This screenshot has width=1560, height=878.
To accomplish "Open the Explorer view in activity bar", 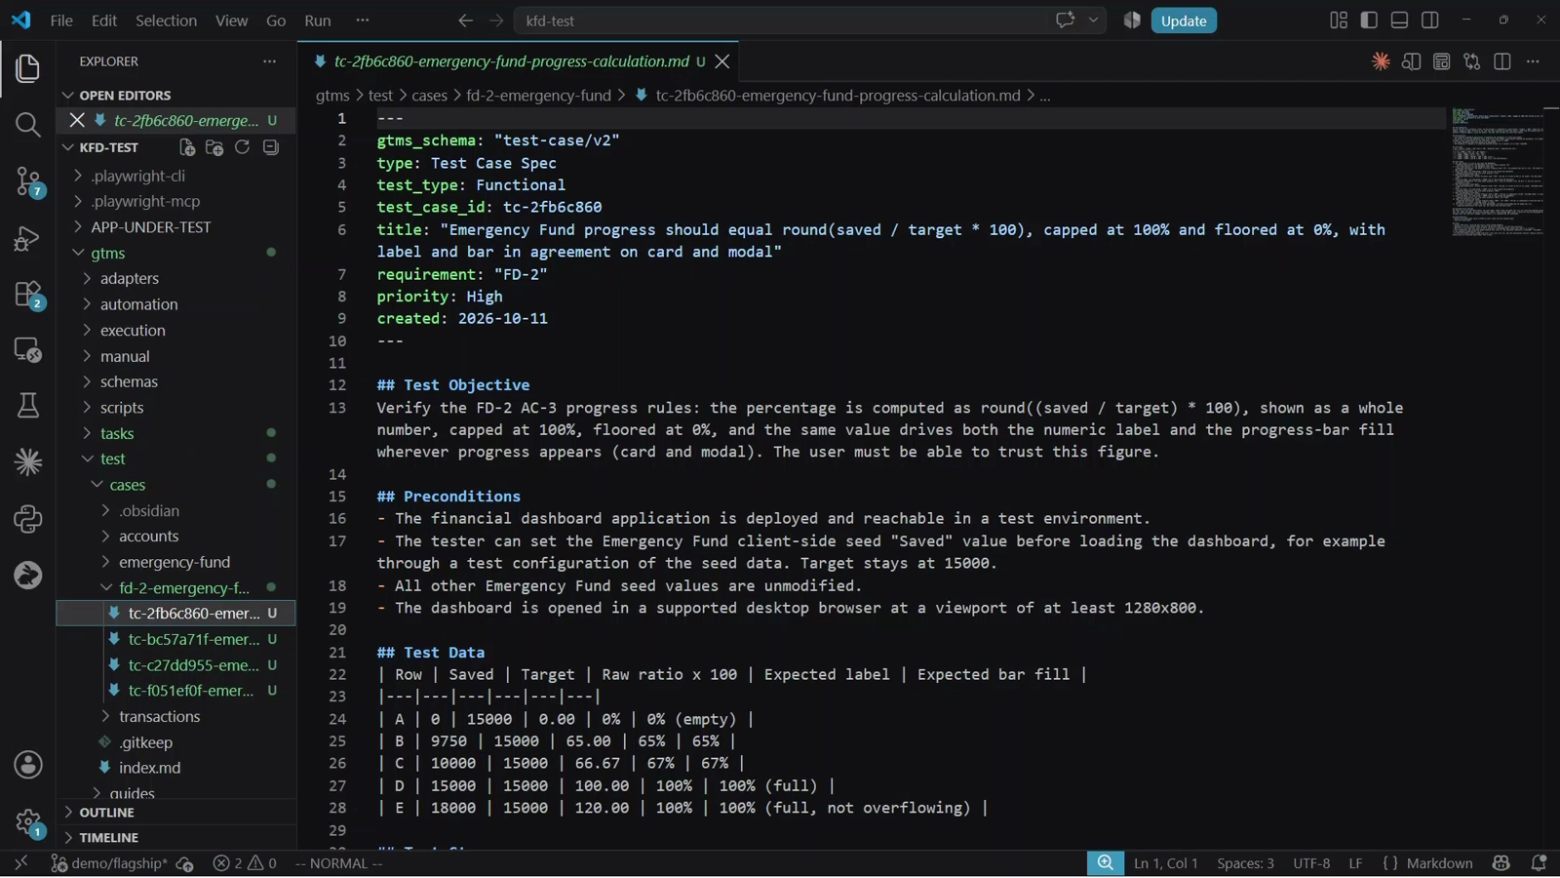I will pyautogui.click(x=27, y=68).
